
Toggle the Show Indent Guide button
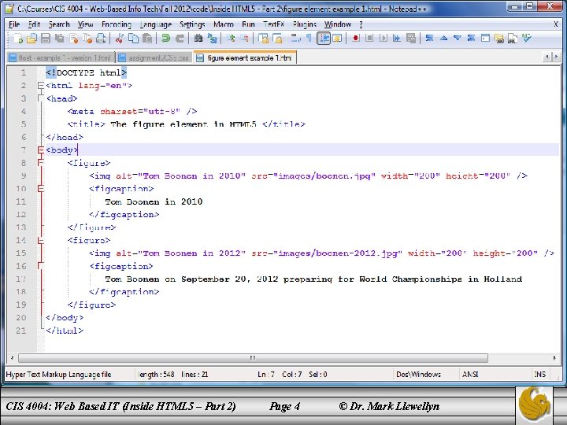324,38
